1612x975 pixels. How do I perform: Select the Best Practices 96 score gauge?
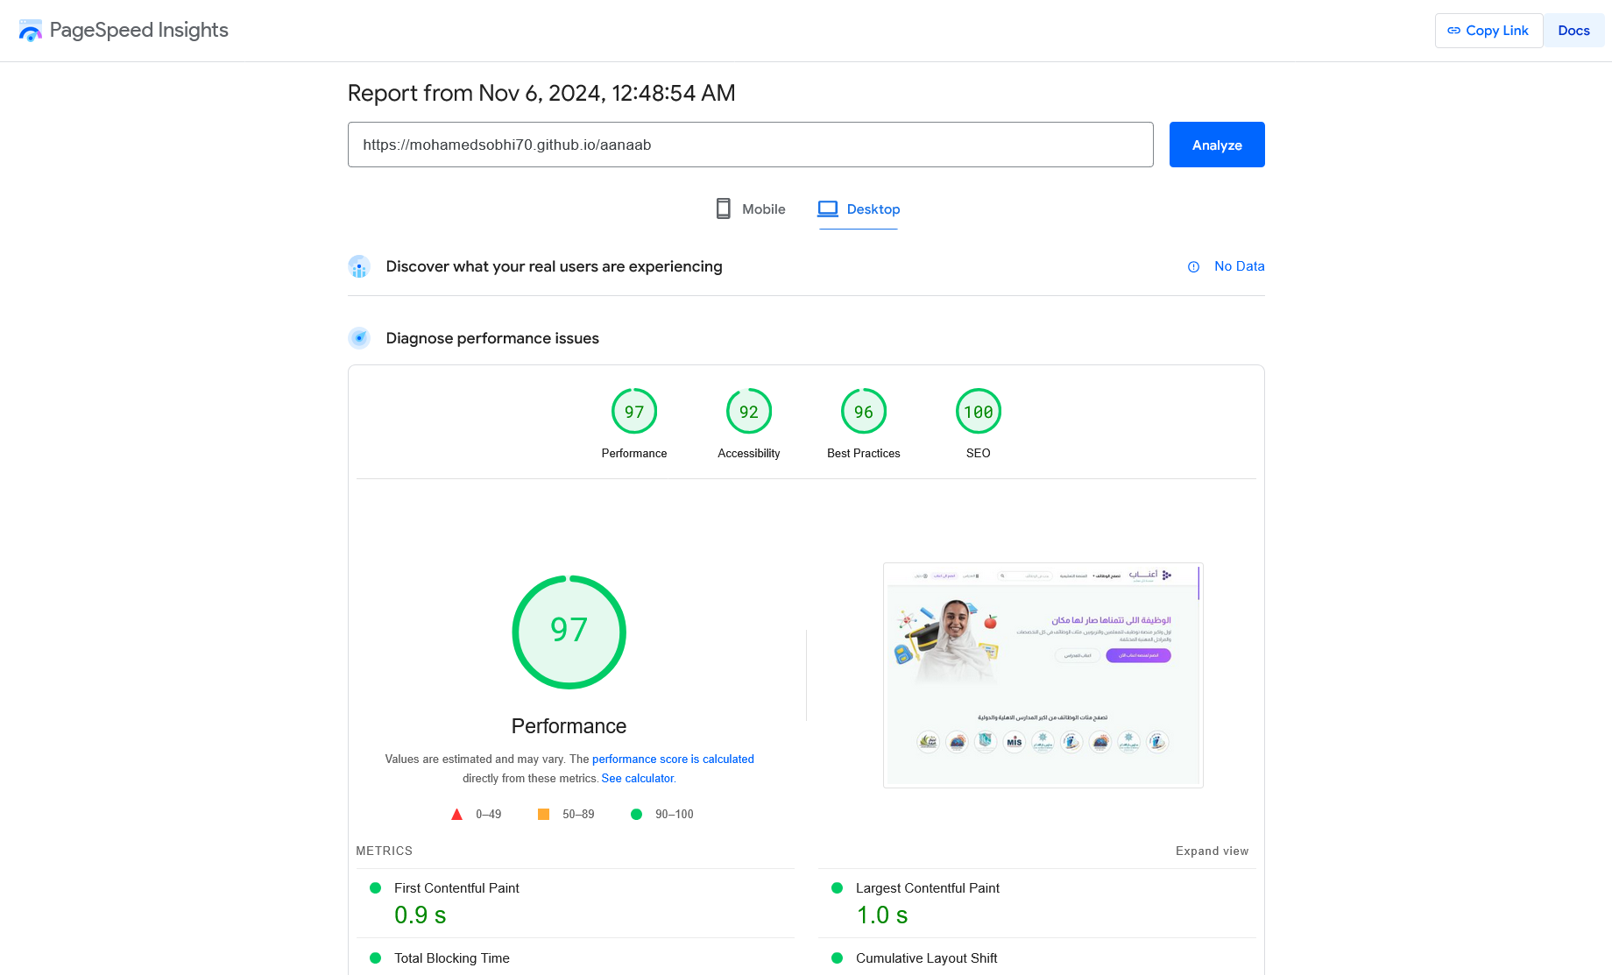pos(864,411)
